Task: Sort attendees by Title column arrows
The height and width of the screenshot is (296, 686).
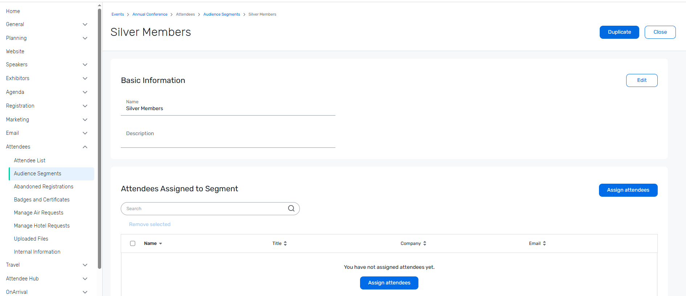Action: tap(285, 243)
